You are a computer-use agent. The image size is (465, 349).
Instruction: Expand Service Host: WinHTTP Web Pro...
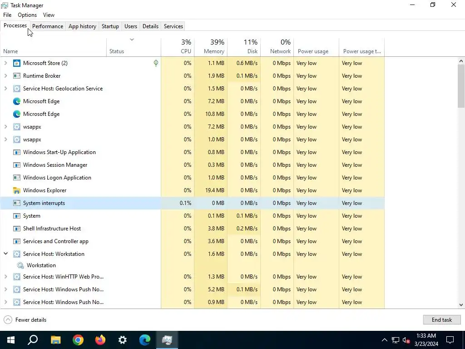(x=5, y=277)
